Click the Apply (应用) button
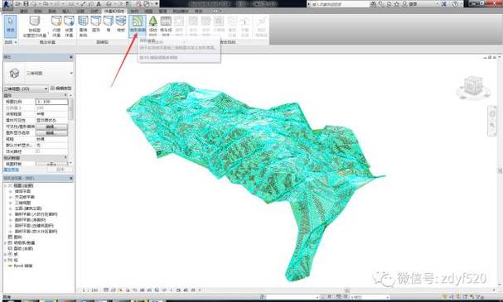 tap(60, 170)
